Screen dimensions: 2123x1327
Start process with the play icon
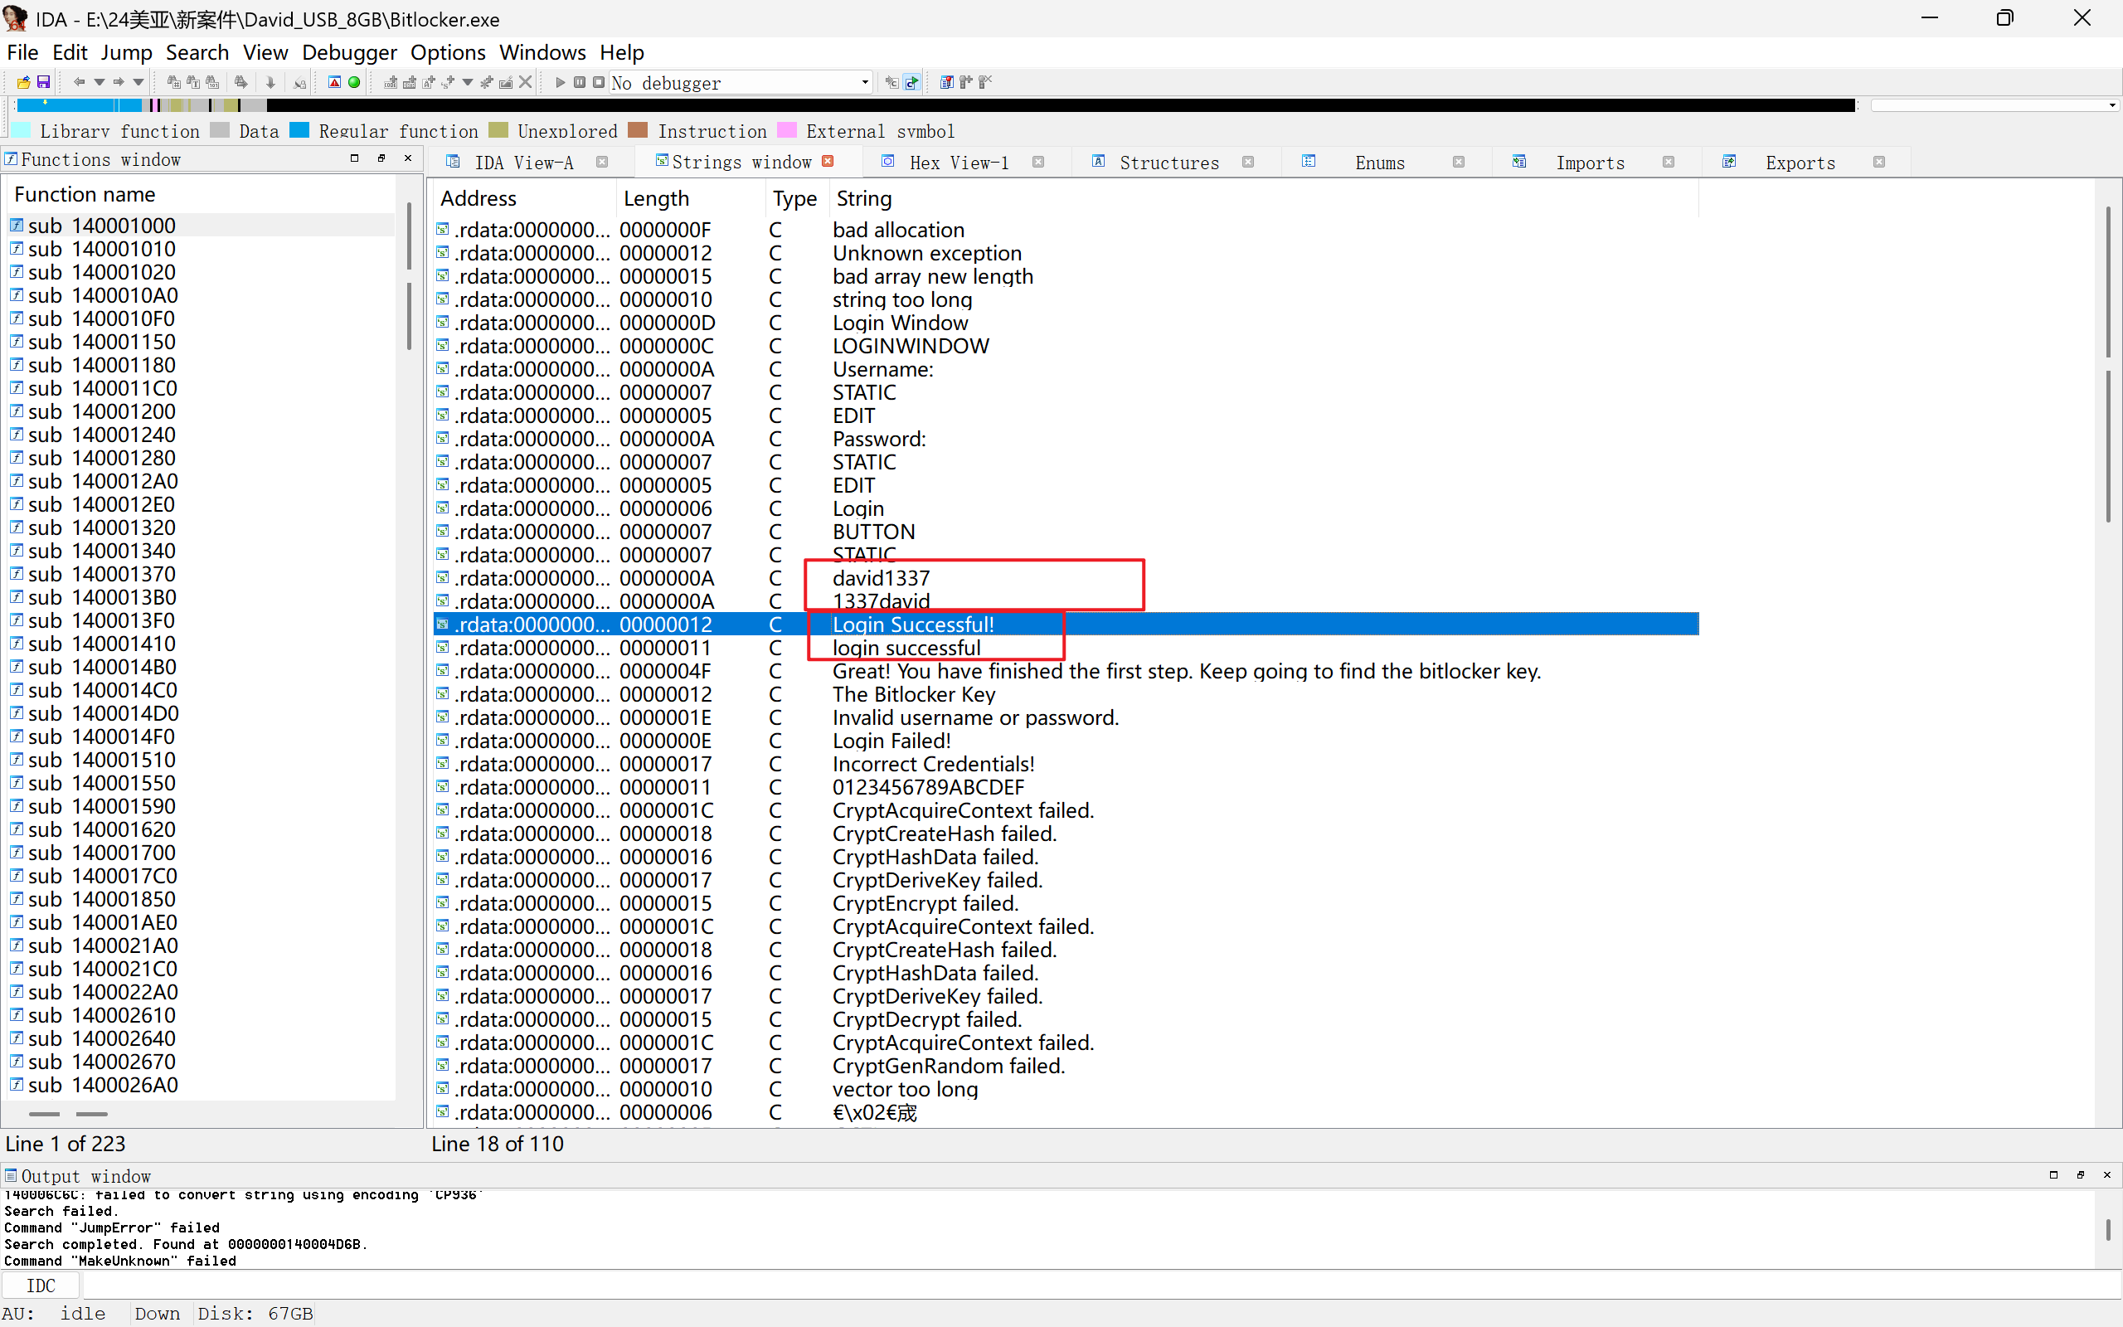pos(560,82)
